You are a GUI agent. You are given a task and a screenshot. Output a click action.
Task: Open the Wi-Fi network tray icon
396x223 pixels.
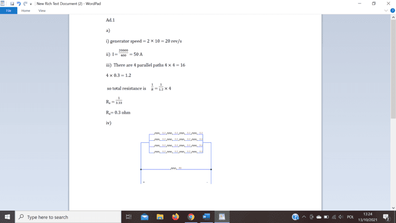[334, 217]
